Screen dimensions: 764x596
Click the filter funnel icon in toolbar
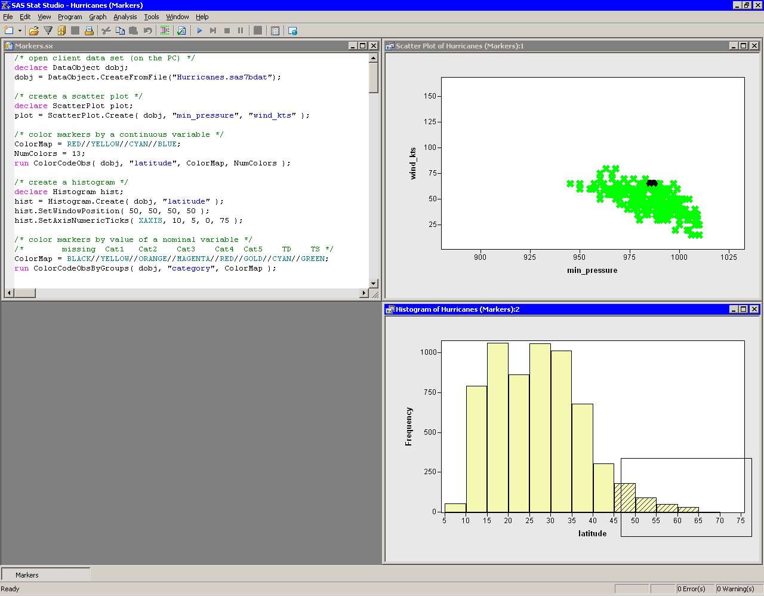(x=48, y=30)
